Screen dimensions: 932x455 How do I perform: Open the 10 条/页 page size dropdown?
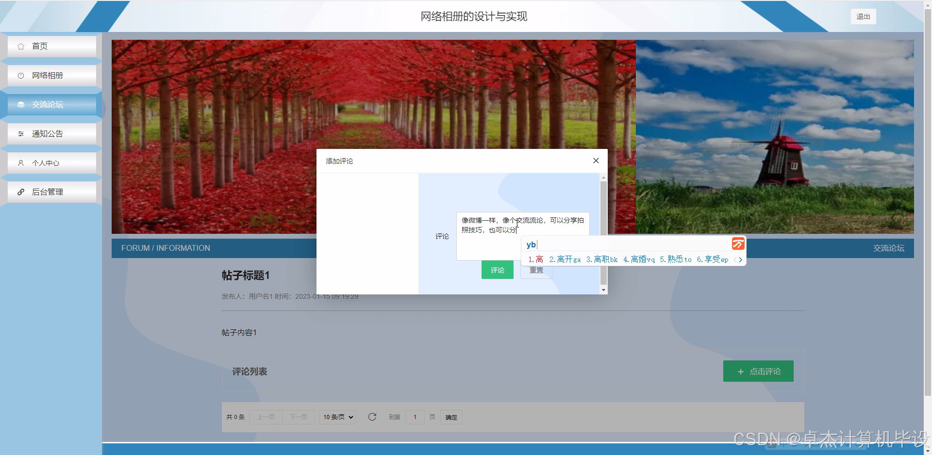(337, 417)
